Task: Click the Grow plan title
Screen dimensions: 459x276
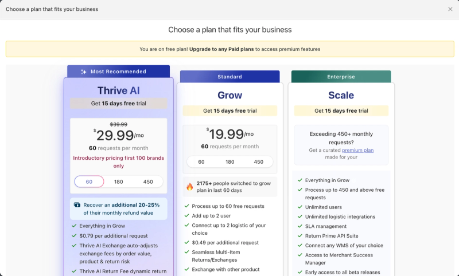Action: [x=230, y=95]
